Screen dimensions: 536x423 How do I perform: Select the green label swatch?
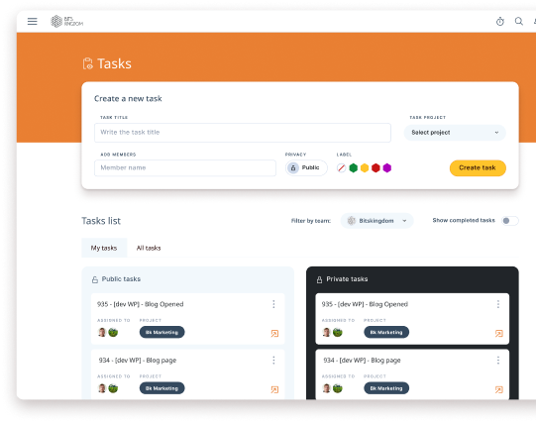(353, 167)
